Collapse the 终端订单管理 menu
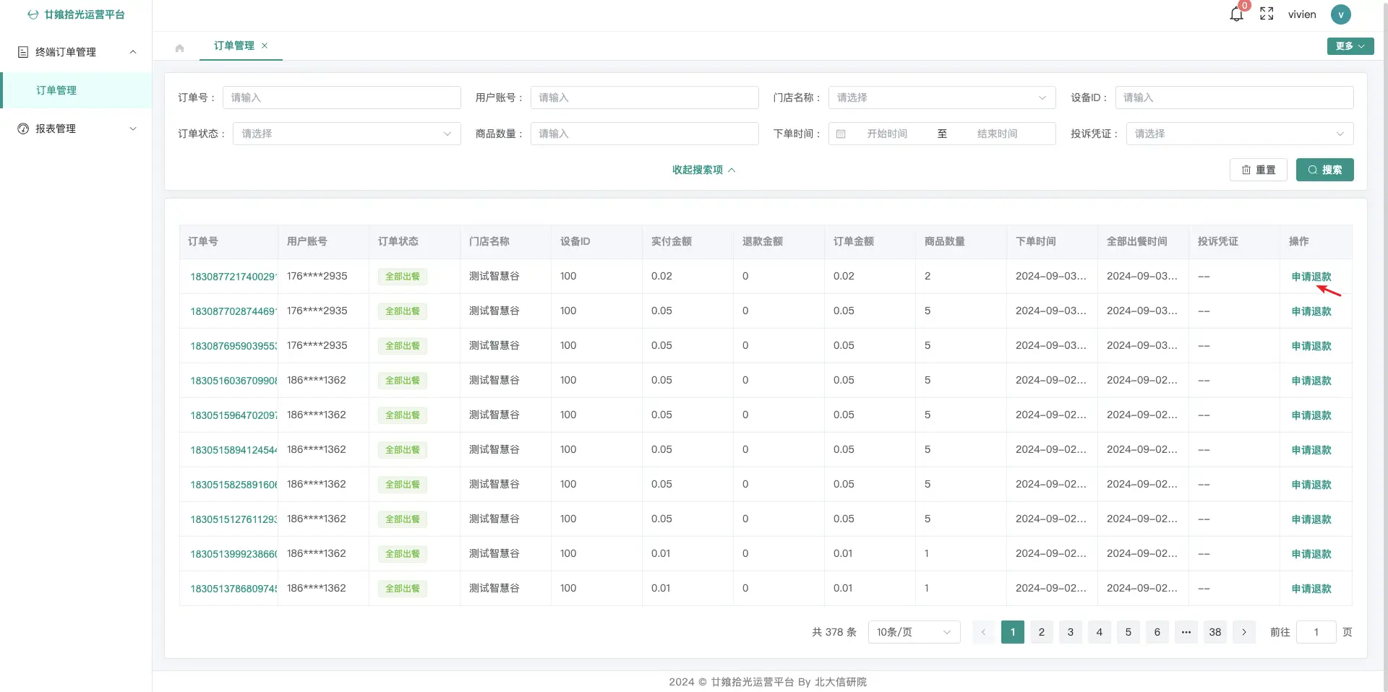The image size is (1388, 692). [76, 52]
